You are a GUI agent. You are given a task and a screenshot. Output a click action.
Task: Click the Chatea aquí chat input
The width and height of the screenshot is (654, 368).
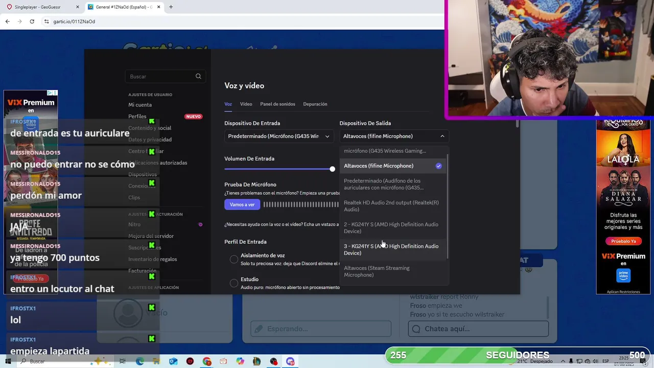(x=478, y=329)
